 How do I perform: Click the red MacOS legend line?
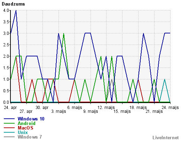pyautogui.click(x=9, y=128)
